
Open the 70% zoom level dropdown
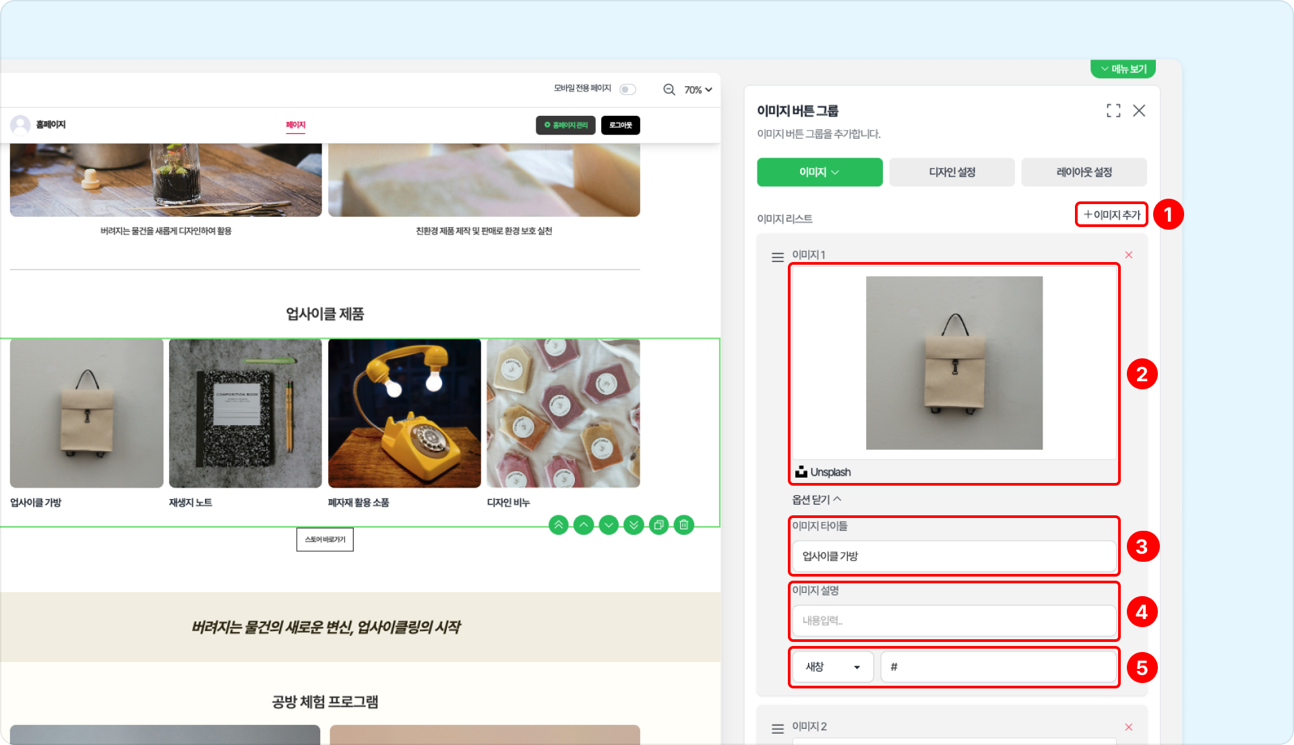698,90
